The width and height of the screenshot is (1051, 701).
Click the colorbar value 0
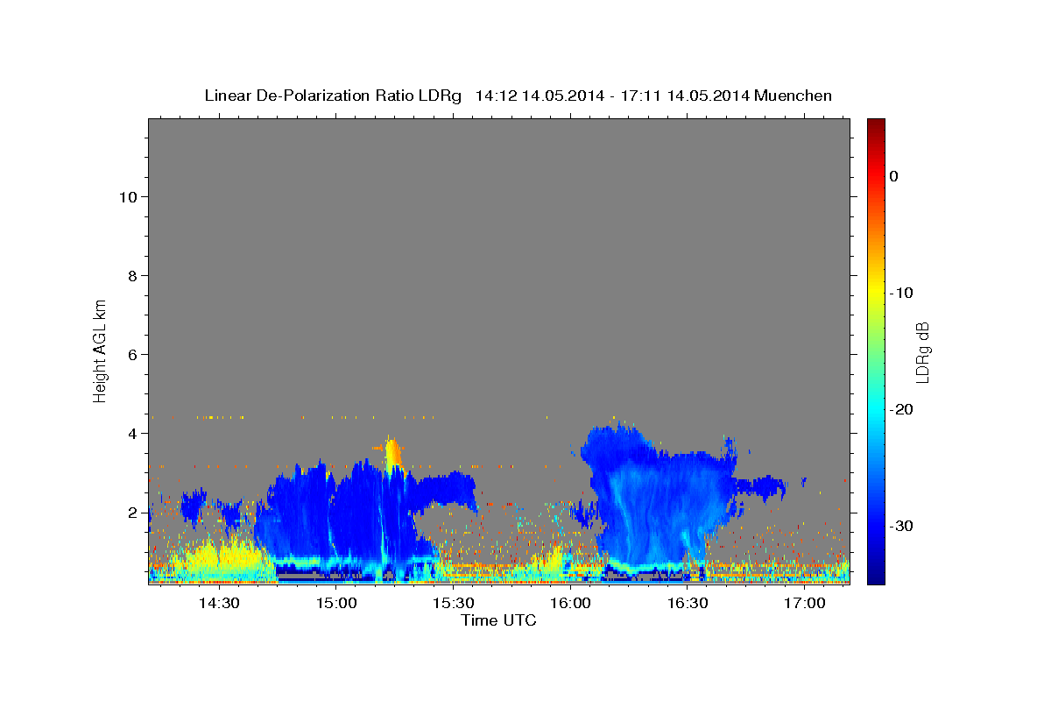coord(893,176)
